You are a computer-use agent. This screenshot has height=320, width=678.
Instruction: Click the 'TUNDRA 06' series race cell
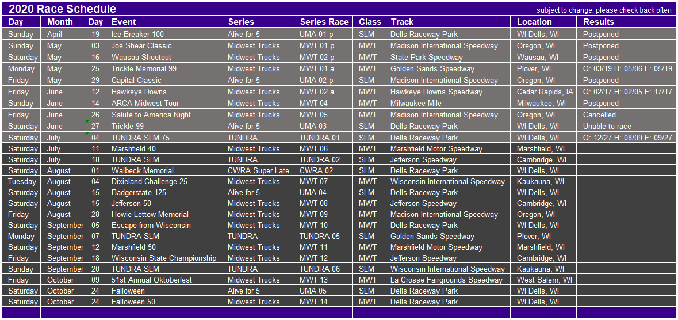[322, 269]
